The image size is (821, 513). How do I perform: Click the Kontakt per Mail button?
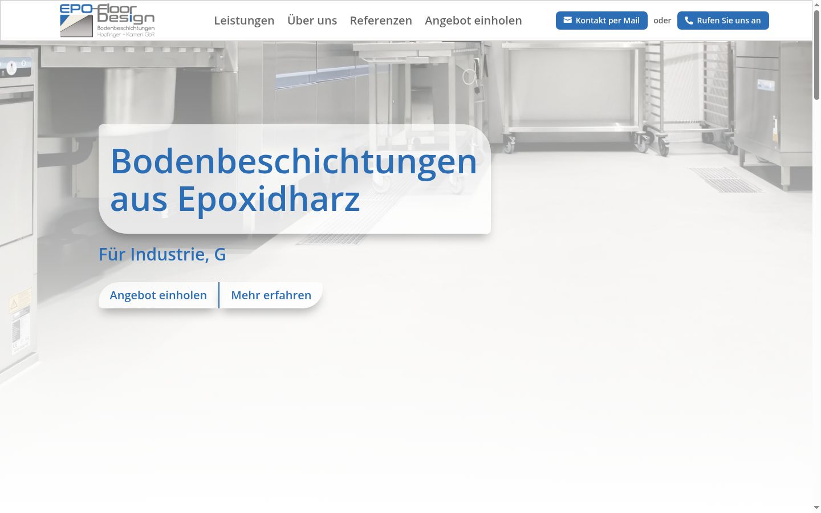click(601, 21)
